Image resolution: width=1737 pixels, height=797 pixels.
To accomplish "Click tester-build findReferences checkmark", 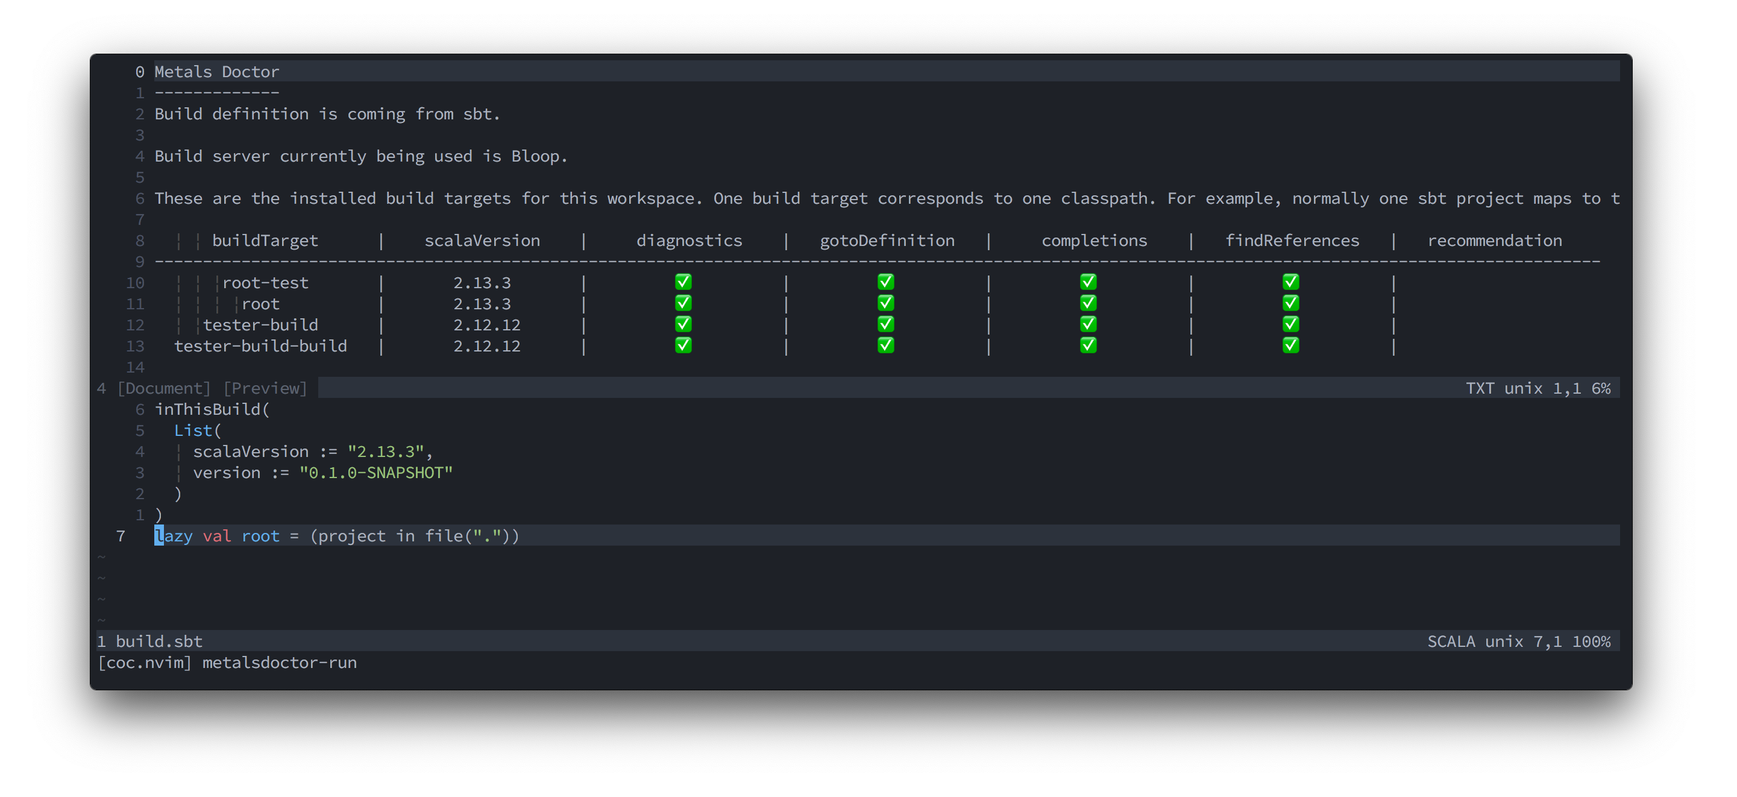I will (x=1290, y=324).
